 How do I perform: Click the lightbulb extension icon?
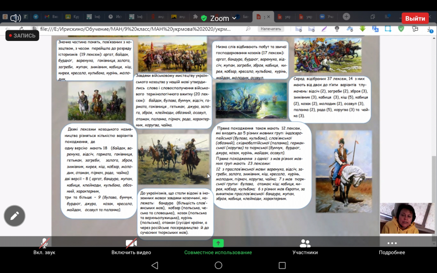337,29
